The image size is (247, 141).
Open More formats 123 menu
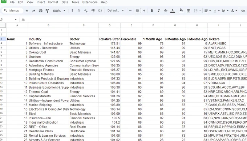pos(100,10)
